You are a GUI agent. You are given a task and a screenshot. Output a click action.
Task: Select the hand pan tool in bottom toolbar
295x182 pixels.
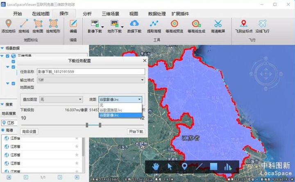tap(157, 166)
